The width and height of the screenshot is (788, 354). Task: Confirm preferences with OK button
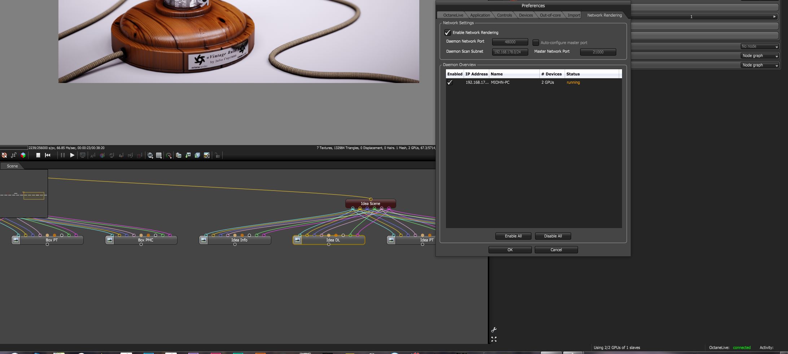[x=510, y=250]
